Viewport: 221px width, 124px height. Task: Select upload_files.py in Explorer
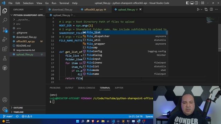pos(28,54)
